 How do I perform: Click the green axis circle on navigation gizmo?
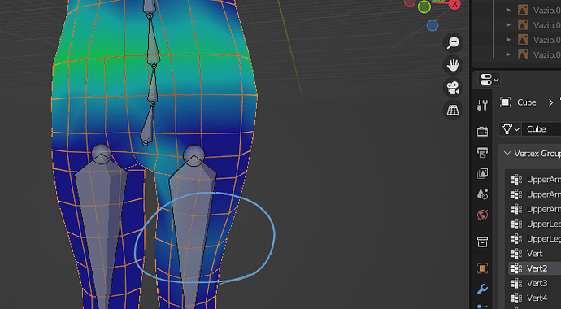click(424, 7)
